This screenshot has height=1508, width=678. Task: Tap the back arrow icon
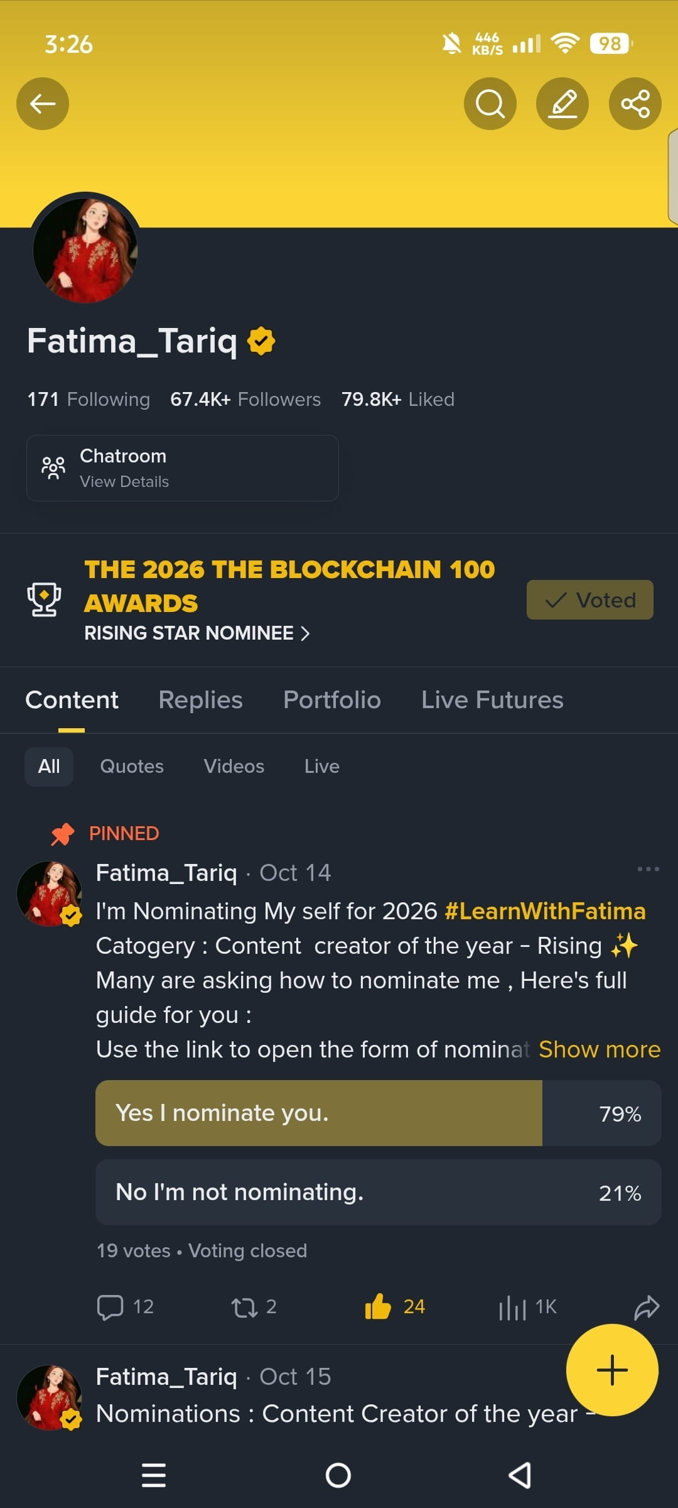(43, 104)
